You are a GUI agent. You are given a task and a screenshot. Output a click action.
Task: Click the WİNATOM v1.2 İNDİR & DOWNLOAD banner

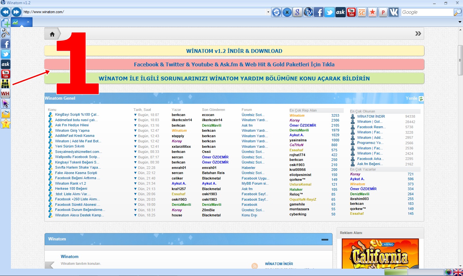234,51
